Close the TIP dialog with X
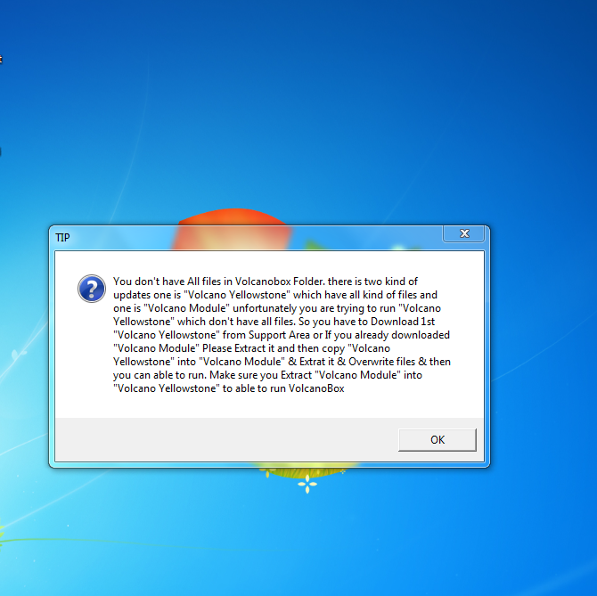Screen dimensions: 597x596 [463, 233]
